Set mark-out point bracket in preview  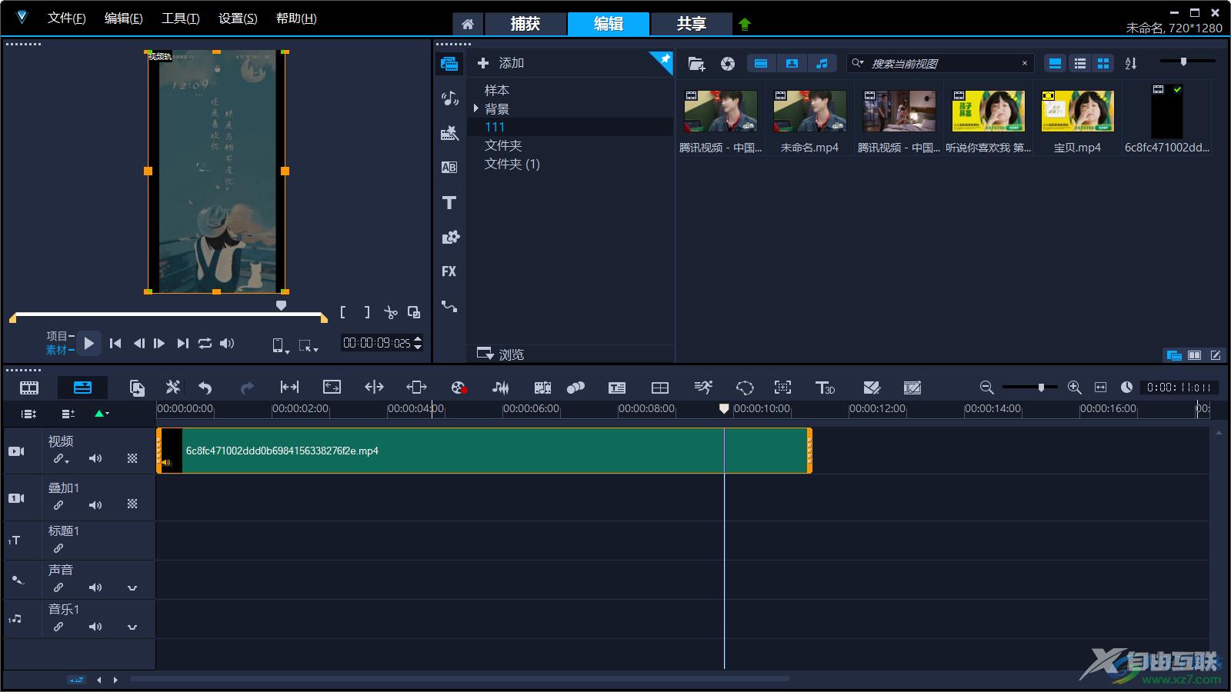[x=367, y=312]
